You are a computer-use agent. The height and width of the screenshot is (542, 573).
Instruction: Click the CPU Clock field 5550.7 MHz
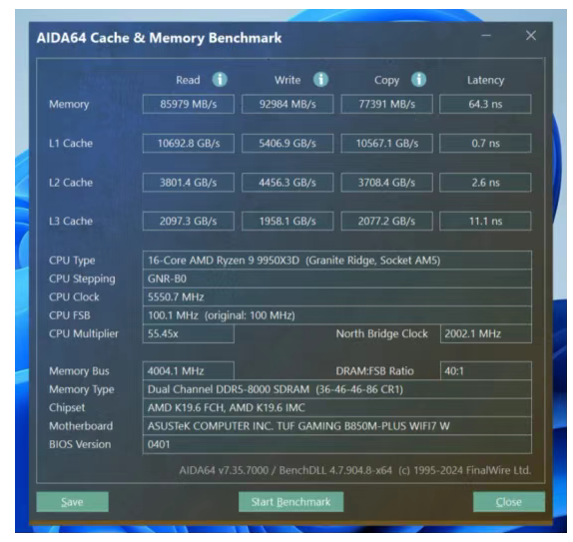tap(337, 296)
